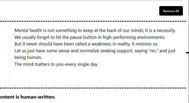Click the Remove All button

[171, 11]
